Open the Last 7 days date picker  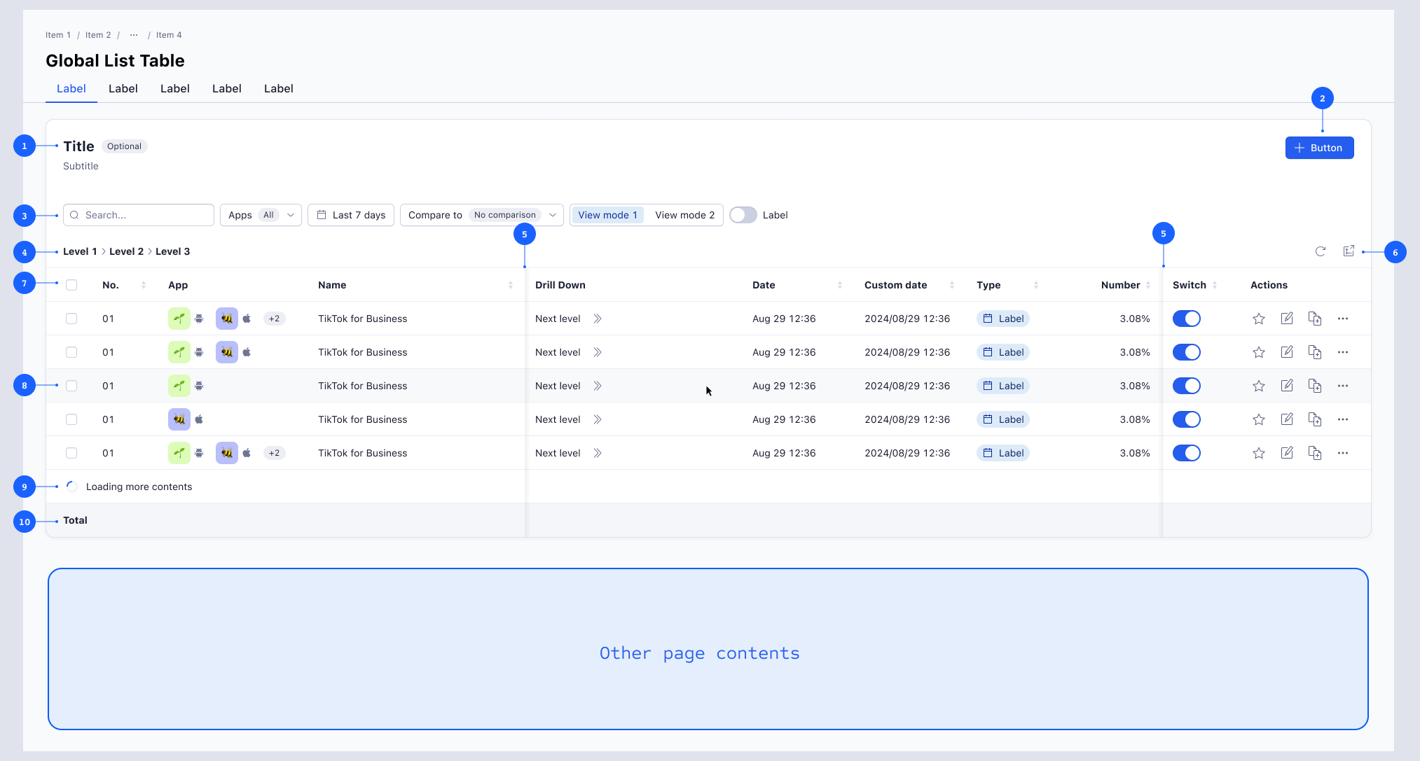(x=351, y=215)
